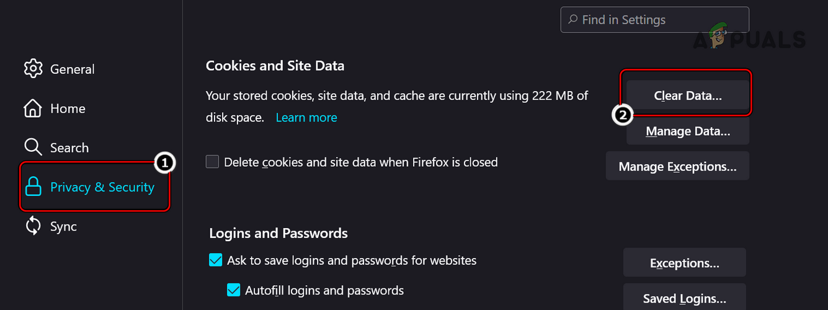
Task: Open the General settings section
Action: (x=72, y=69)
